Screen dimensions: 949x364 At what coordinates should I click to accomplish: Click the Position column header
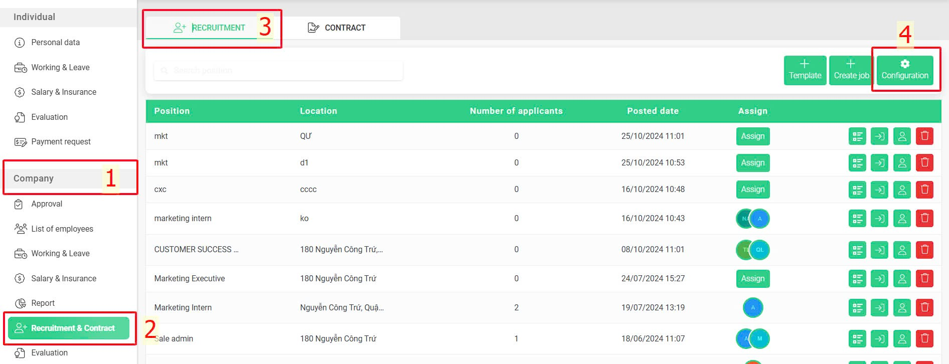(x=172, y=111)
